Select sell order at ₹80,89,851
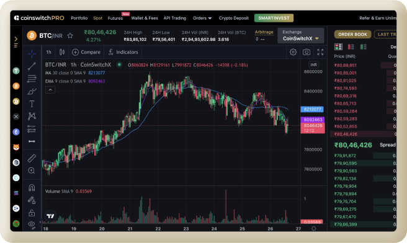The height and width of the screenshot is (243, 407). click(x=363, y=65)
